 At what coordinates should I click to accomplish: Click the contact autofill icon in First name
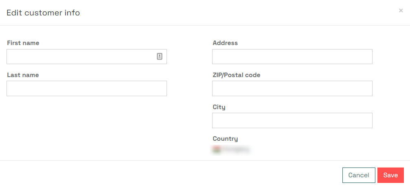(x=160, y=56)
